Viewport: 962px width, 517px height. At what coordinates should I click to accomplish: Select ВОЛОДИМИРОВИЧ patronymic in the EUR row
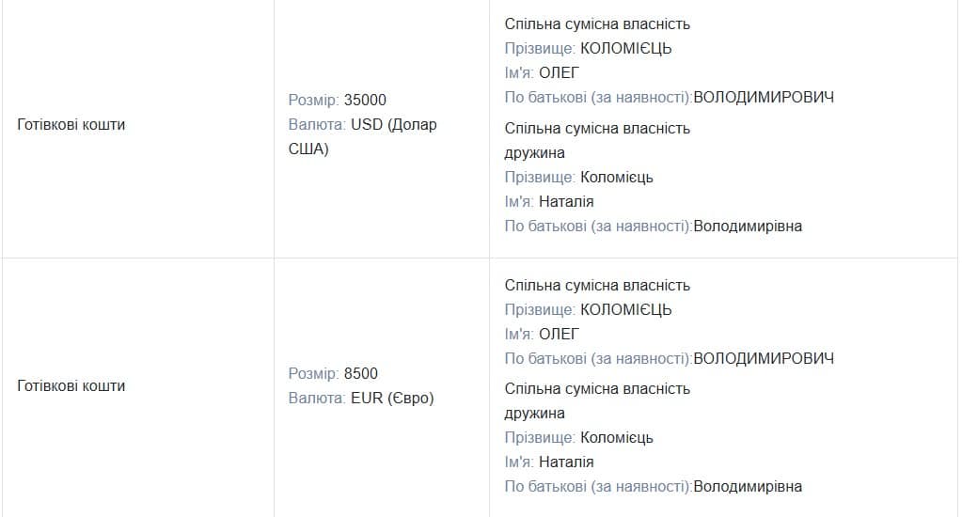point(763,359)
